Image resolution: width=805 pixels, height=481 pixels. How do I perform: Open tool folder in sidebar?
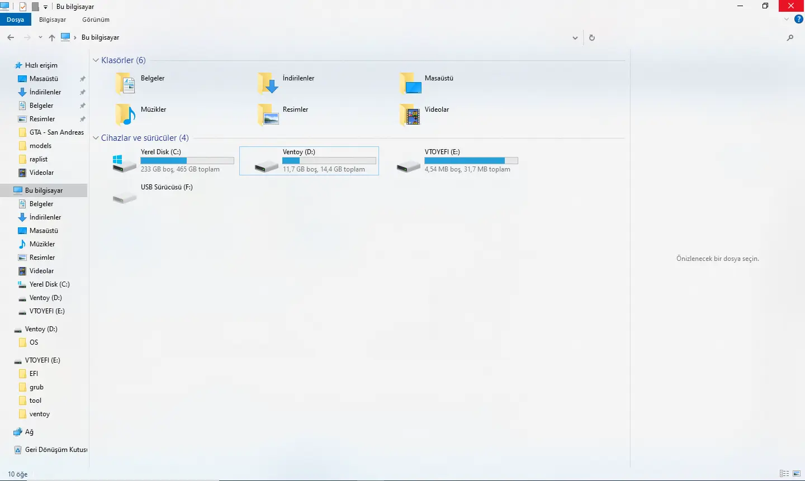pyautogui.click(x=30, y=401)
